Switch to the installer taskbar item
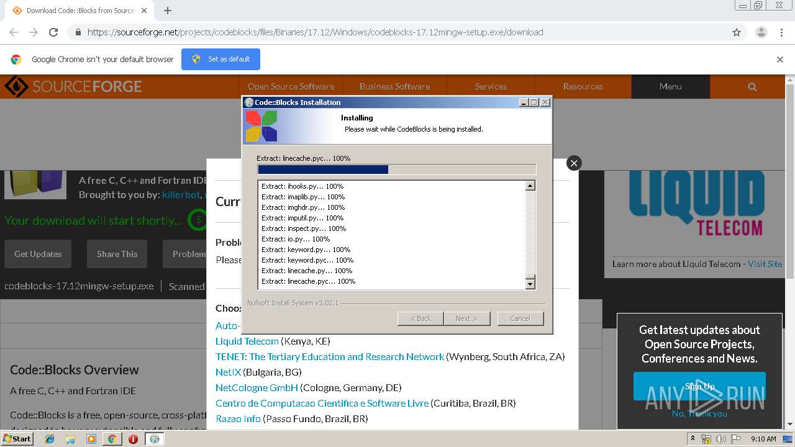 (x=155, y=439)
